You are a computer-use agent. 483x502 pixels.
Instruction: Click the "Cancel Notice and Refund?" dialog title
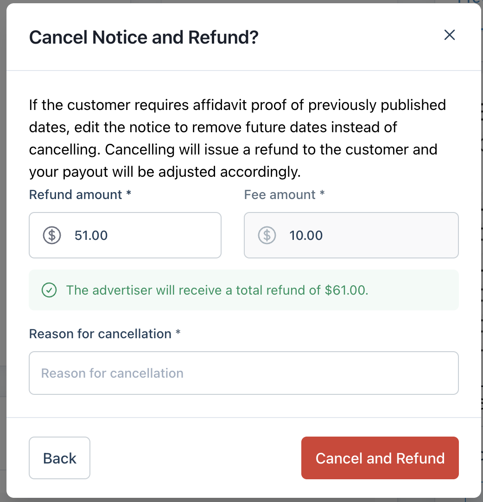(144, 37)
